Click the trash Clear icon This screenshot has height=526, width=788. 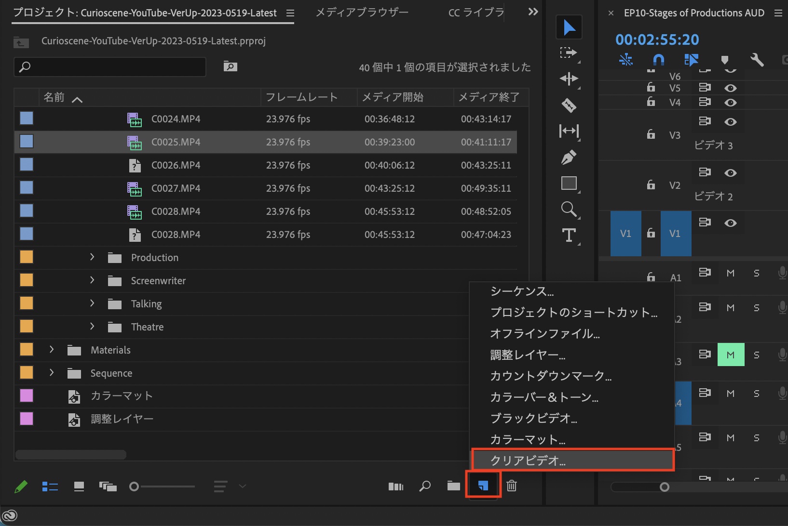(x=512, y=486)
